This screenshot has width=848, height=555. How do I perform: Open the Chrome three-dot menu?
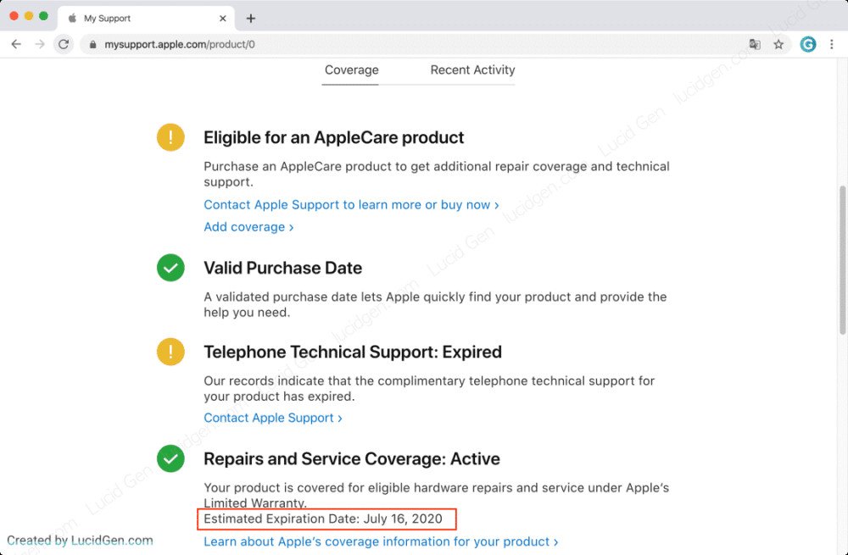832,44
